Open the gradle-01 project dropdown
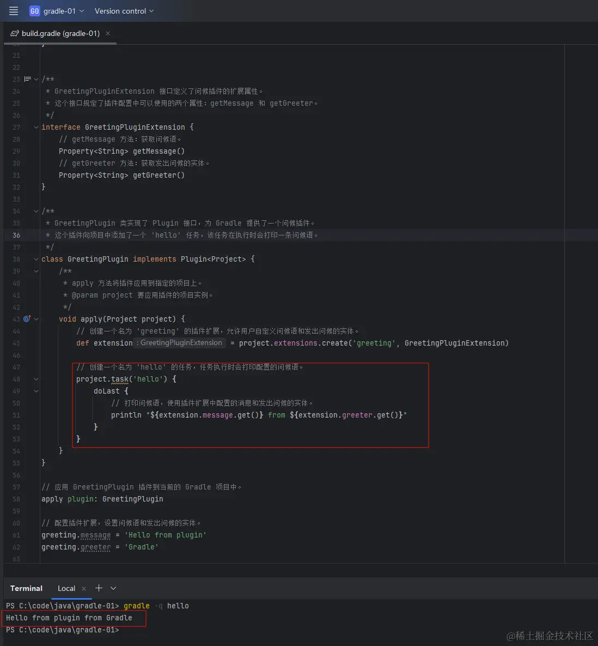 [x=63, y=11]
